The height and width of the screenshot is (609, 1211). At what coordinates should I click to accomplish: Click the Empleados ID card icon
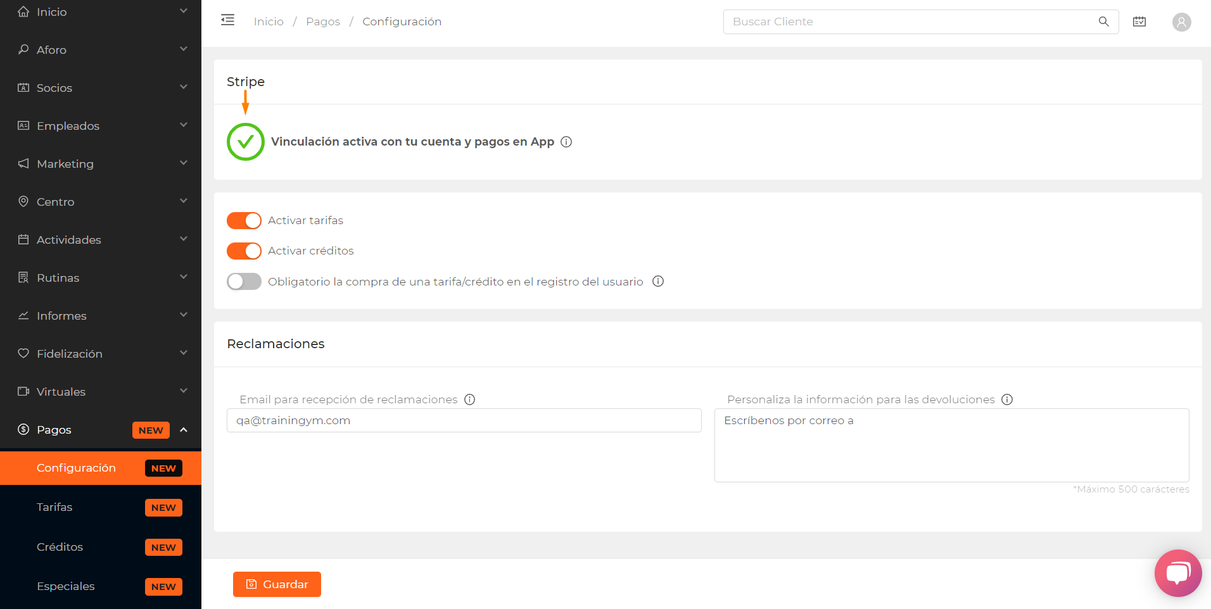point(23,125)
